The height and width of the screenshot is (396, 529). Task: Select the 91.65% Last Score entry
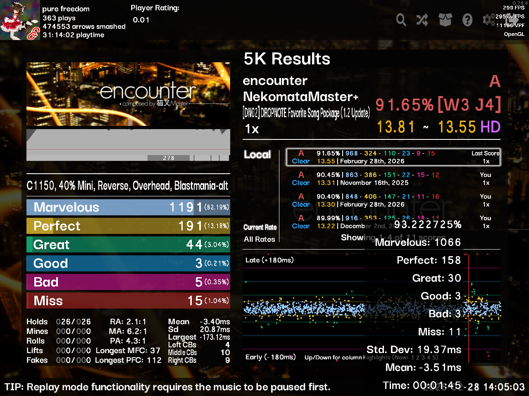click(393, 157)
